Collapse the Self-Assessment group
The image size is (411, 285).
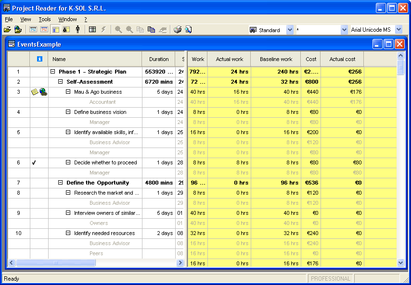tap(60, 82)
